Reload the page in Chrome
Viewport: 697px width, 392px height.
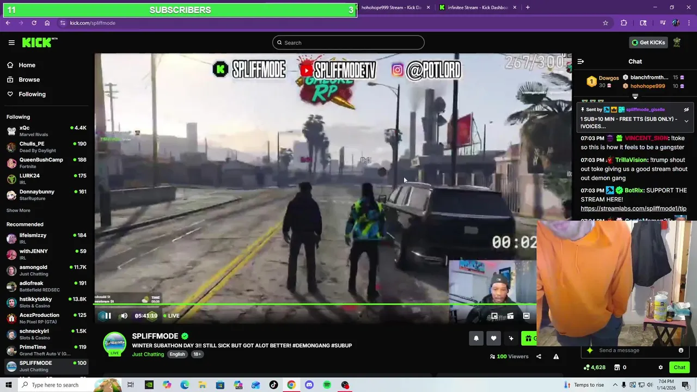(x=34, y=23)
